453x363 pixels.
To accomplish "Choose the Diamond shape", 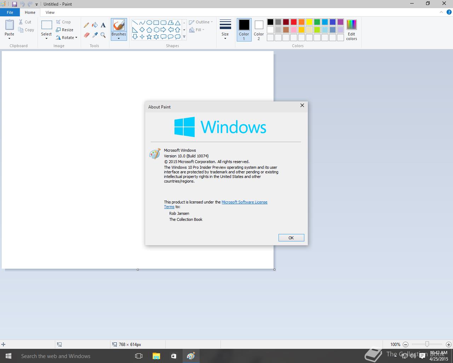I will [x=142, y=30].
